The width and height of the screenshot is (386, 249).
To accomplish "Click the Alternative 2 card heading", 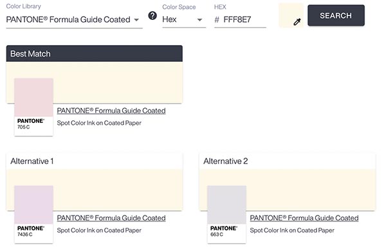I will point(226,161).
